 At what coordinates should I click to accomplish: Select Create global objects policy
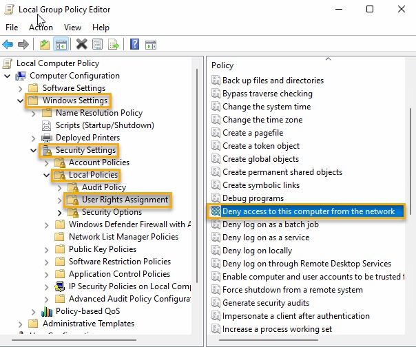click(260, 158)
